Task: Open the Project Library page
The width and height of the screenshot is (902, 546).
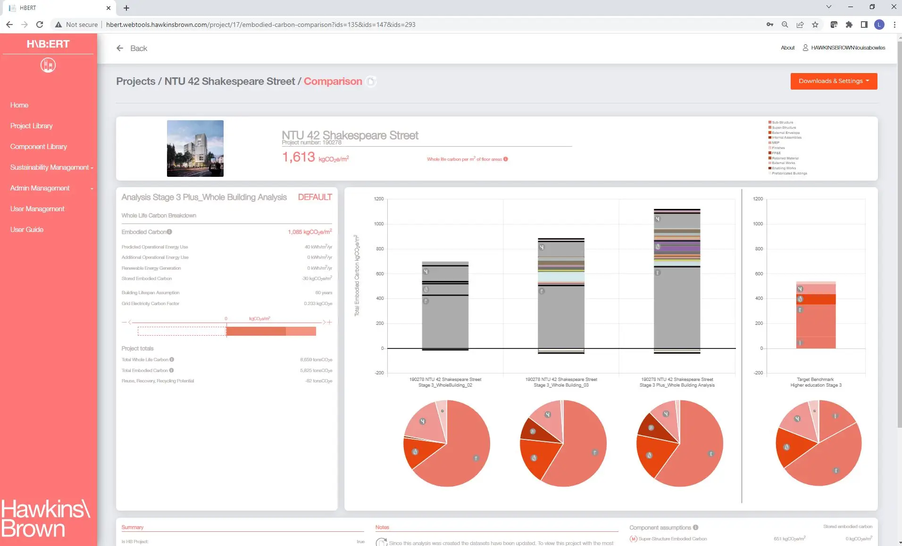Action: [32, 126]
